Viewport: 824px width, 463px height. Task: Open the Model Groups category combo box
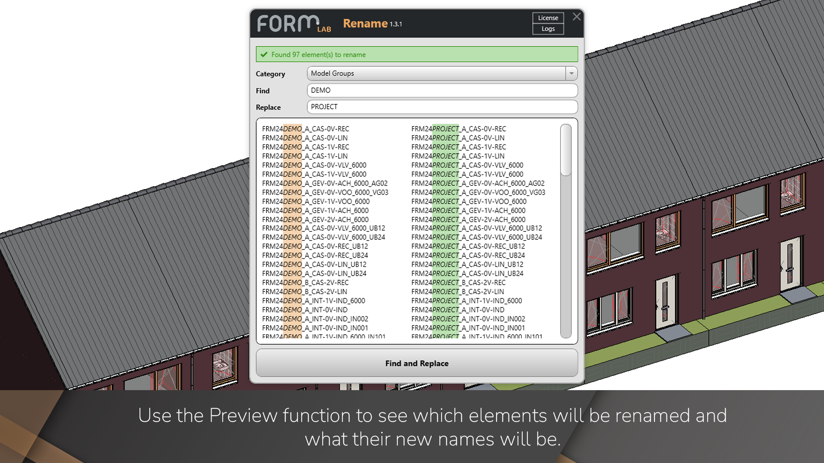coord(436,73)
